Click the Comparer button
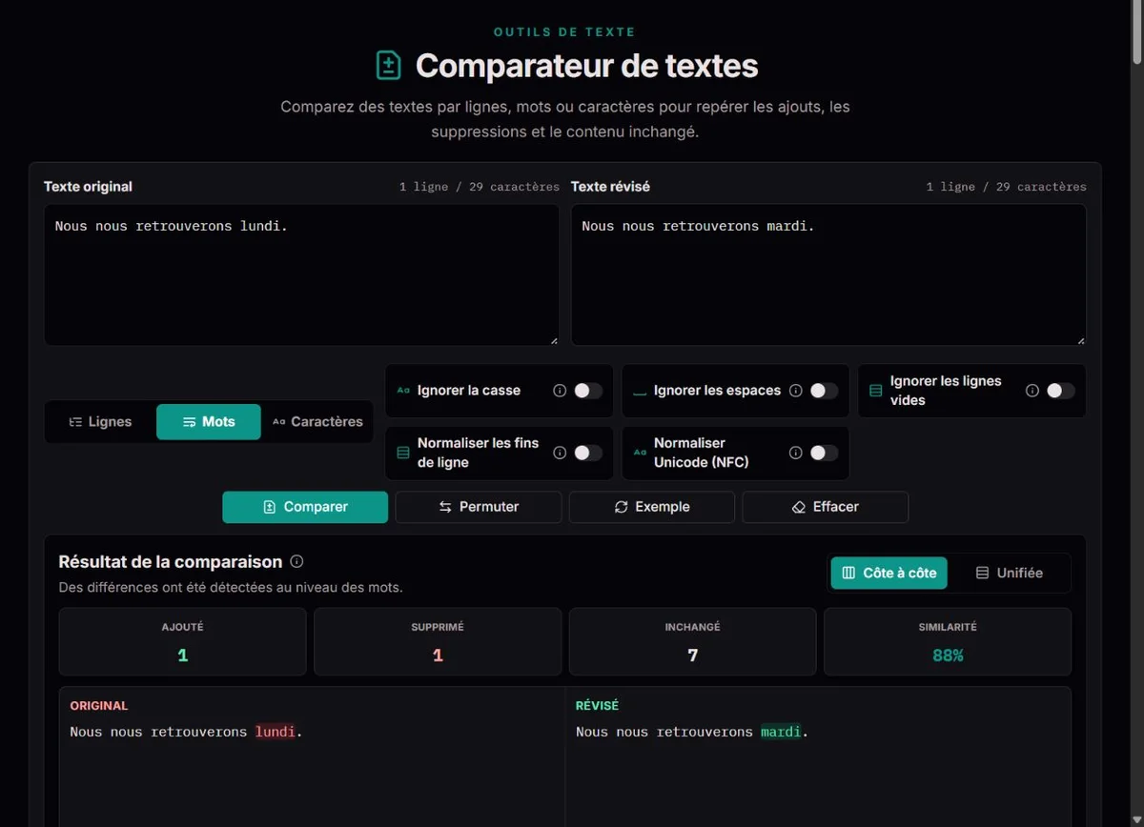This screenshot has width=1144, height=827. [305, 507]
